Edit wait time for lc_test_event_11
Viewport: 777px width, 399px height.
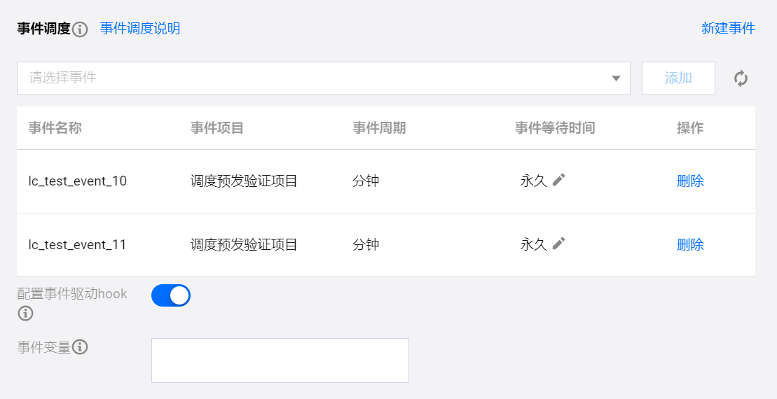click(558, 244)
